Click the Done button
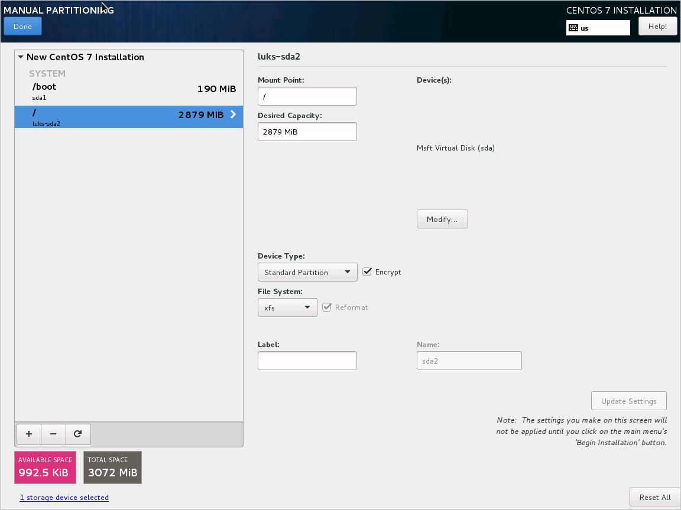 [x=22, y=26]
